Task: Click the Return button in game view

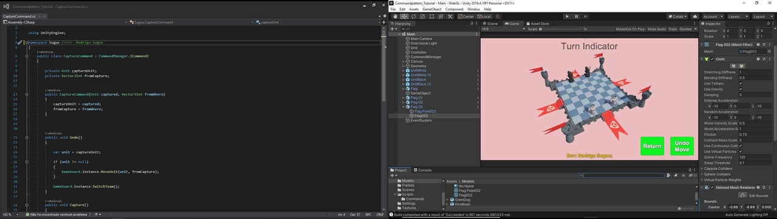Action: pyautogui.click(x=653, y=146)
